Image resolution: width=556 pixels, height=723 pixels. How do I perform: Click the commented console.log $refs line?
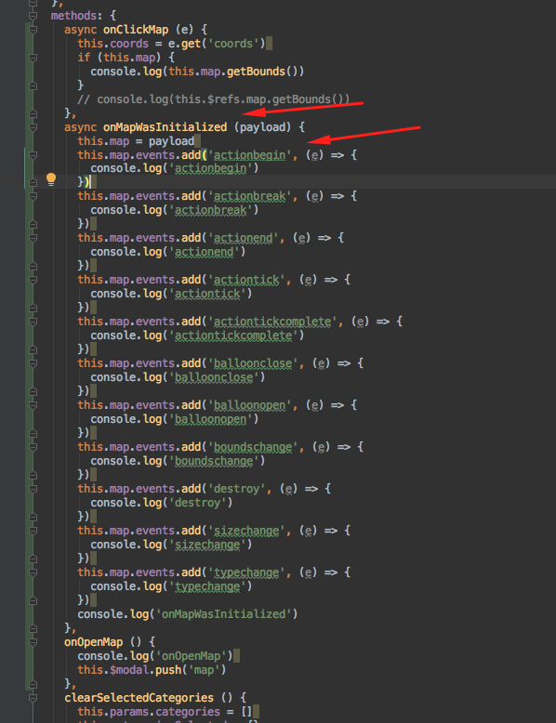point(214,99)
